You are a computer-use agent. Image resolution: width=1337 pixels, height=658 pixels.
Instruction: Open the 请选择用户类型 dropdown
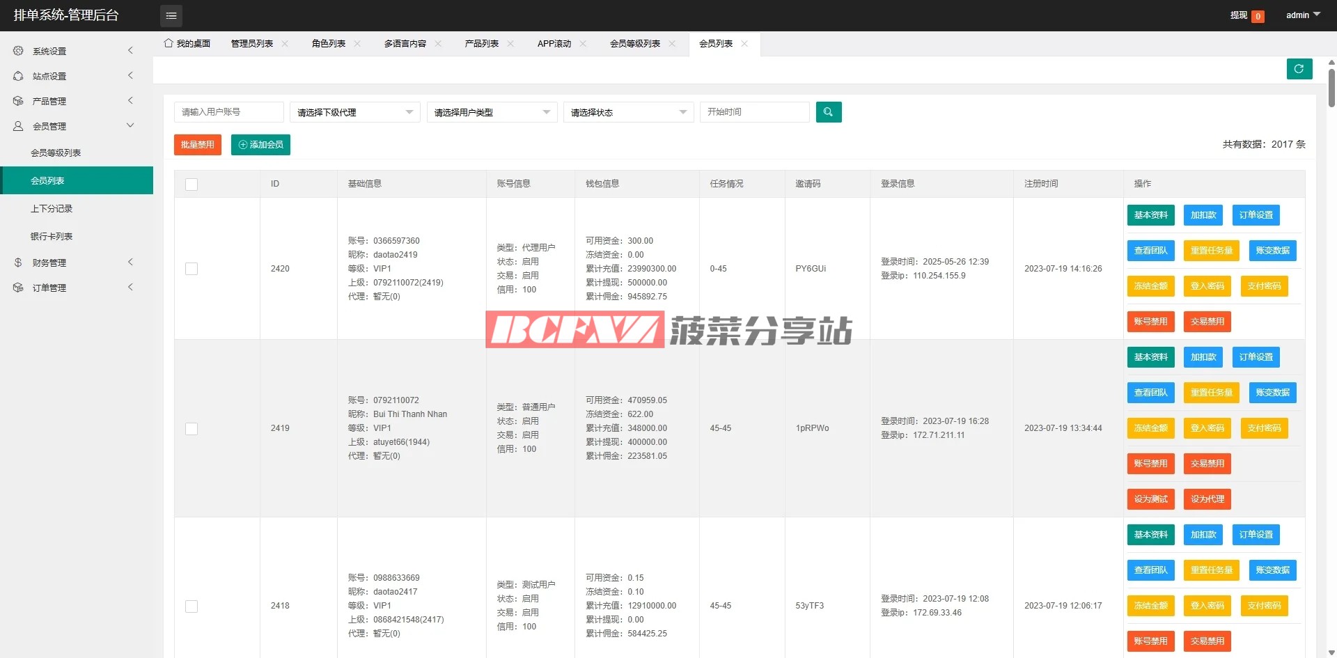coord(492,112)
